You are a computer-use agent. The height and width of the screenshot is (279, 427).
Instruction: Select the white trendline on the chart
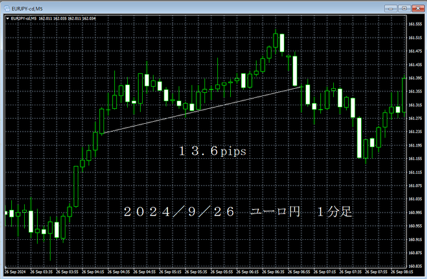click(203, 110)
